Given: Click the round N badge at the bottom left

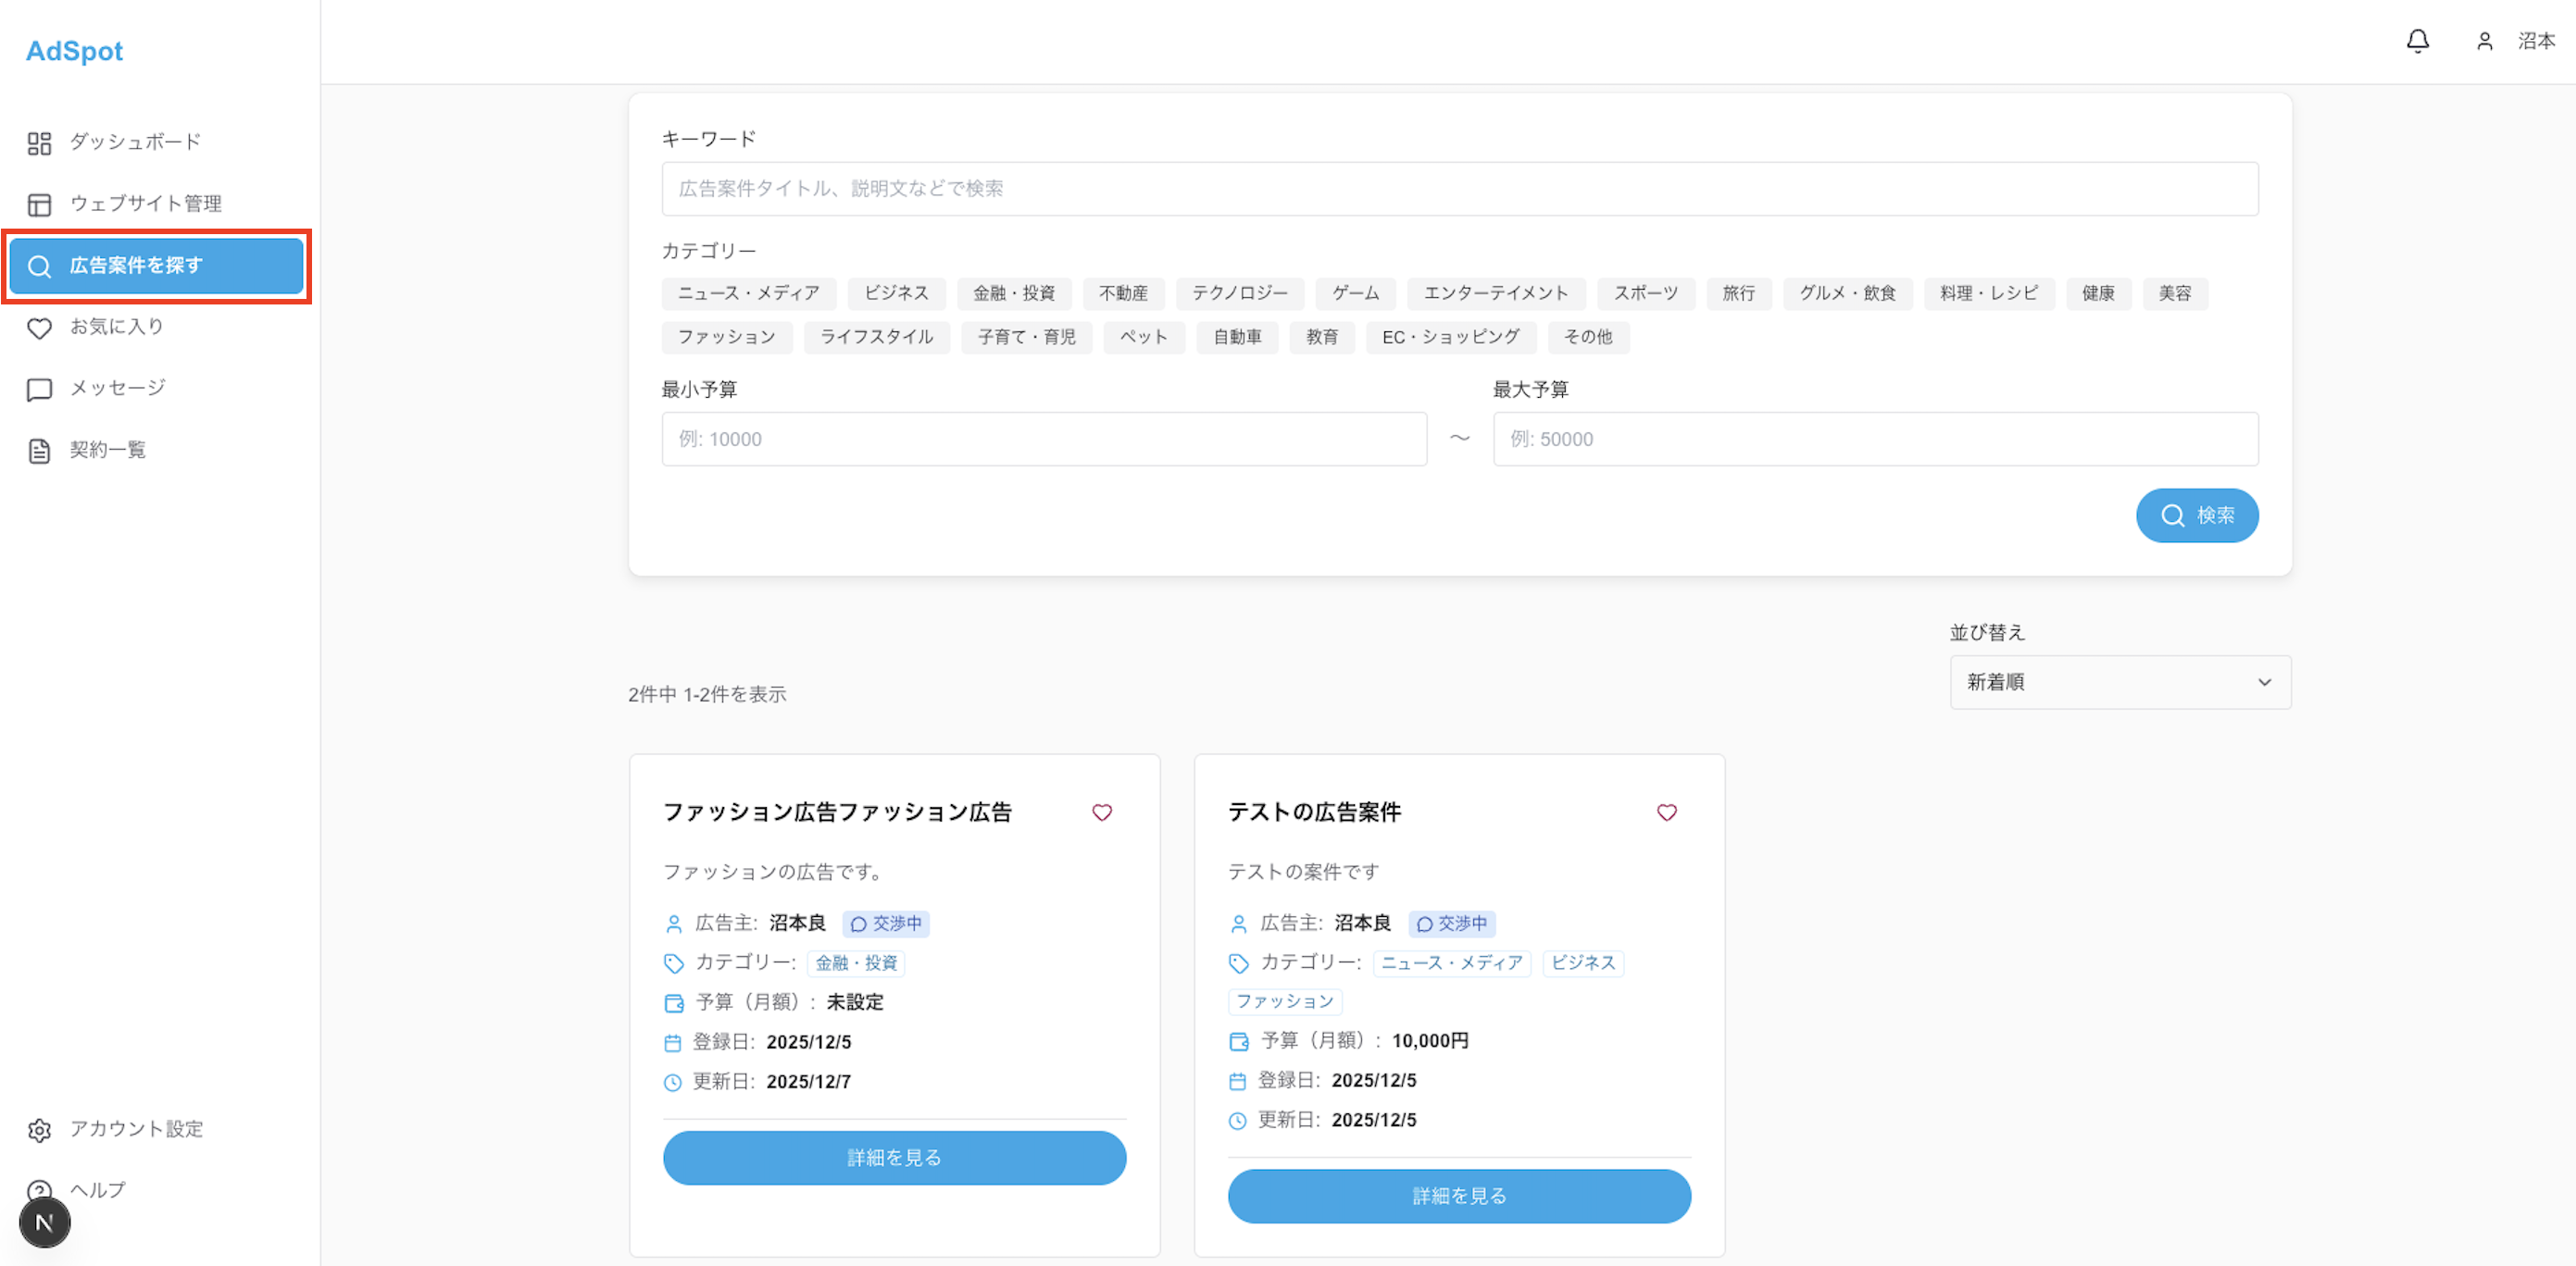Looking at the screenshot, I should [45, 1222].
